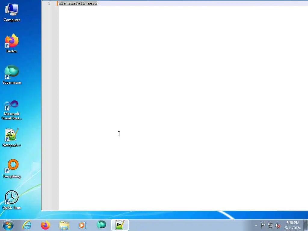Click the orange change marker beside line 1

point(57,3)
